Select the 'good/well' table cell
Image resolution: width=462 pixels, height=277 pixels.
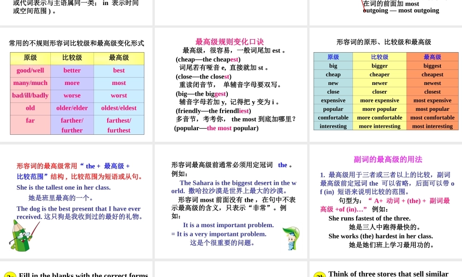30,71
